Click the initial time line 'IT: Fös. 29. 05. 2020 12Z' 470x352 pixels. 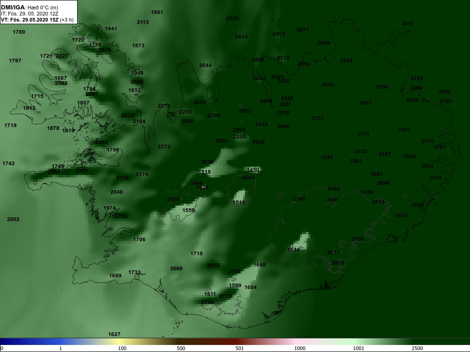[29, 14]
